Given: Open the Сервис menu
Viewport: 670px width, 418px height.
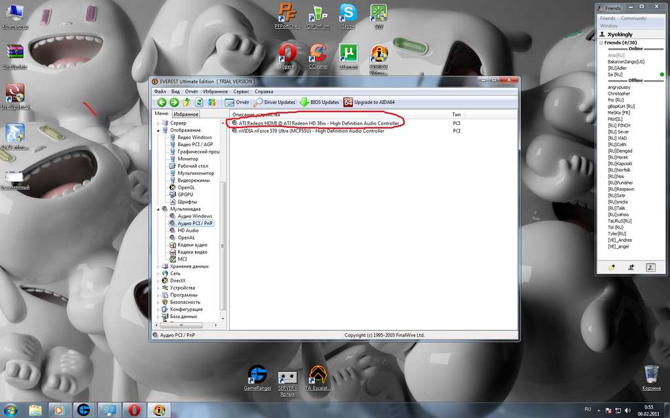Looking at the screenshot, I should click(241, 91).
